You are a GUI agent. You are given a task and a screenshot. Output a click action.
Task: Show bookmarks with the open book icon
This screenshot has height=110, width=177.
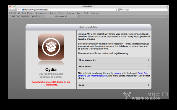(x=15, y=13)
